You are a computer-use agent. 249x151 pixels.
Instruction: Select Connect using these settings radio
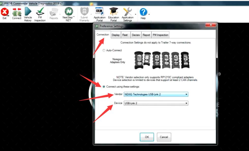tap(104, 87)
